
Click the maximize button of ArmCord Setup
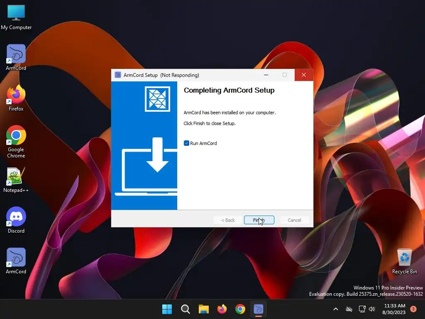click(x=285, y=75)
